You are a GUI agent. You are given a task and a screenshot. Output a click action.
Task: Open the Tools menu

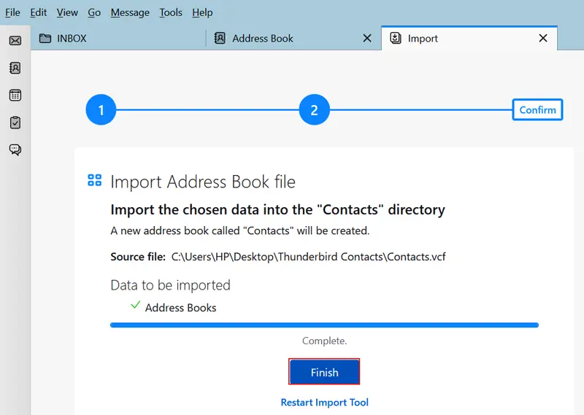point(171,12)
